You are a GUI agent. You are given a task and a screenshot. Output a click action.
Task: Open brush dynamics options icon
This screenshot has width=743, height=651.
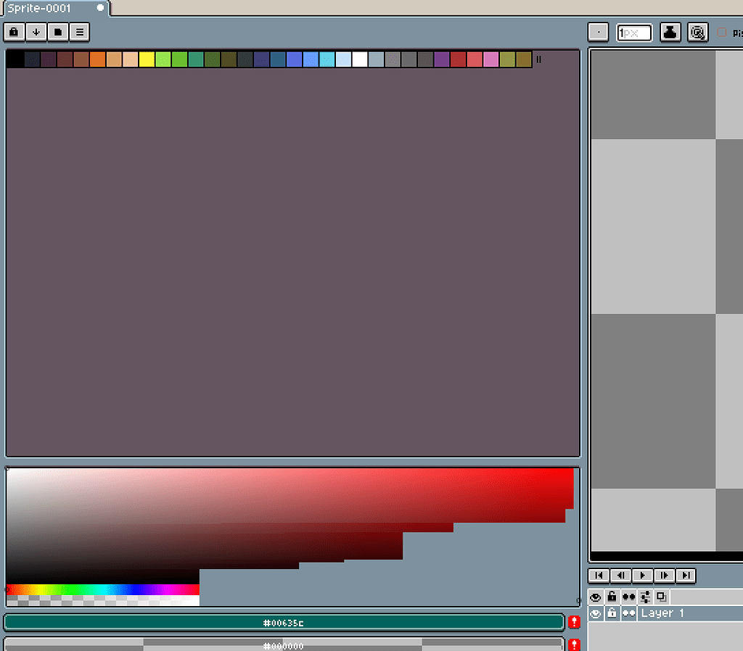(697, 32)
